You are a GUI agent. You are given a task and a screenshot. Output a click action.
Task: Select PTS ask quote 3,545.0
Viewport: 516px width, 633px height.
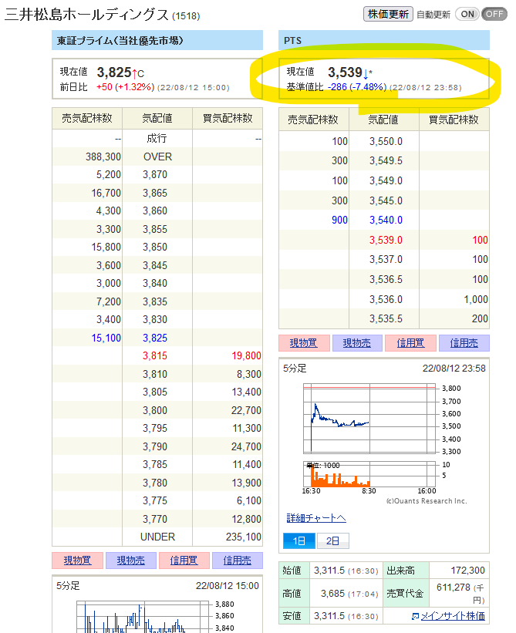coord(386,200)
